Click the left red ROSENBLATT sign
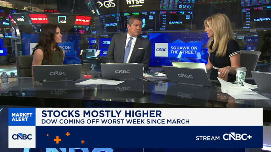 pos(39,19)
